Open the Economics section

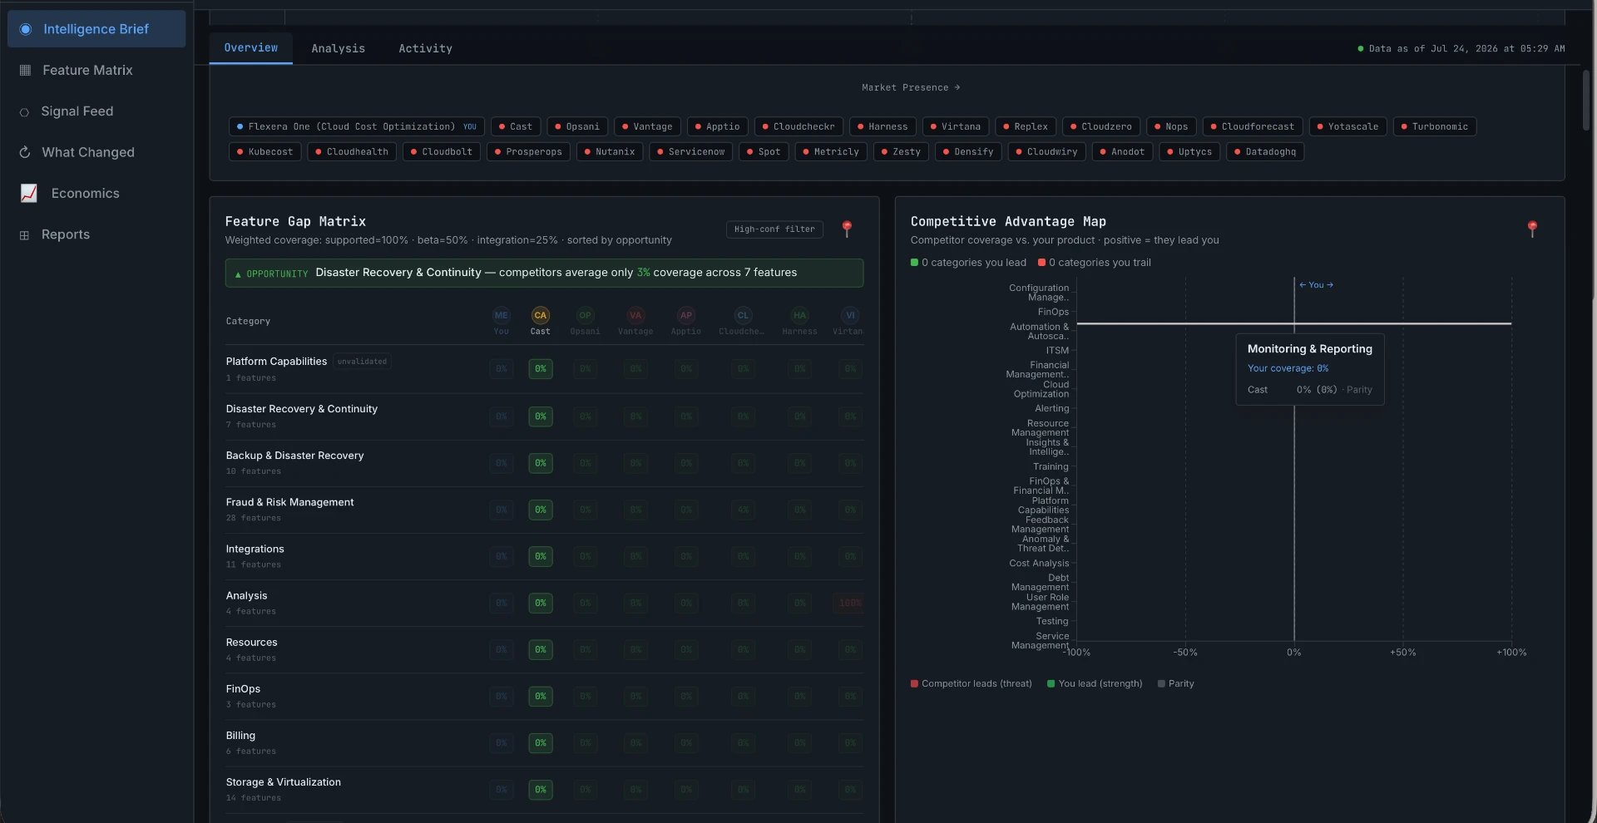pos(85,193)
